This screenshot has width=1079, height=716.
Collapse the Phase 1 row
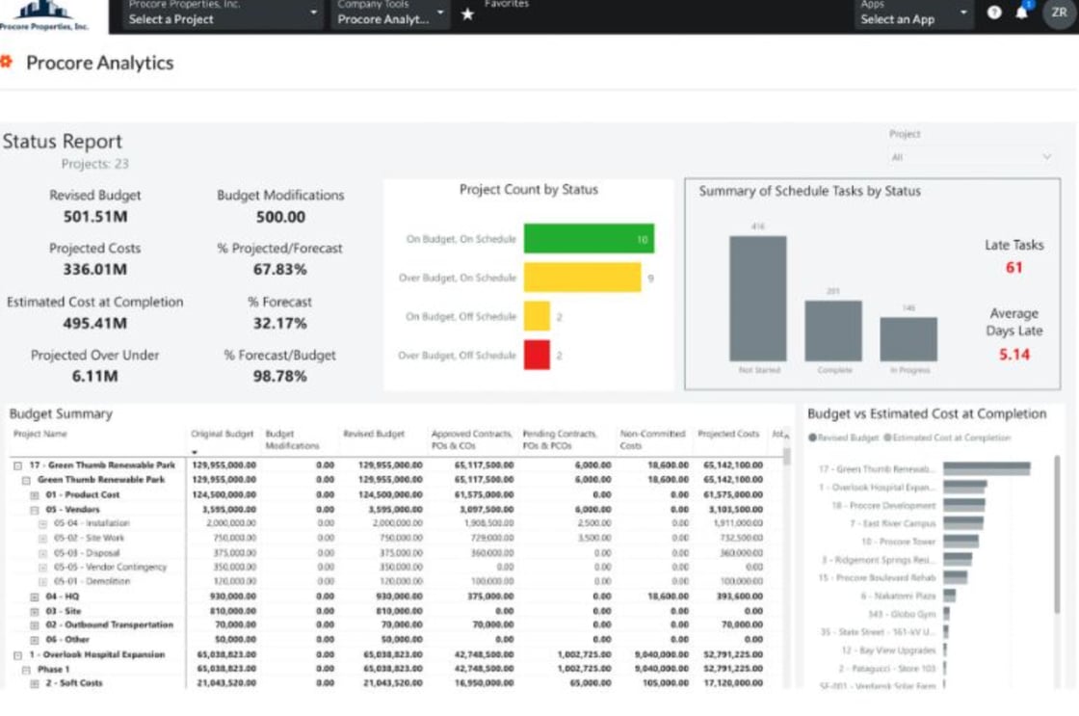point(26,669)
